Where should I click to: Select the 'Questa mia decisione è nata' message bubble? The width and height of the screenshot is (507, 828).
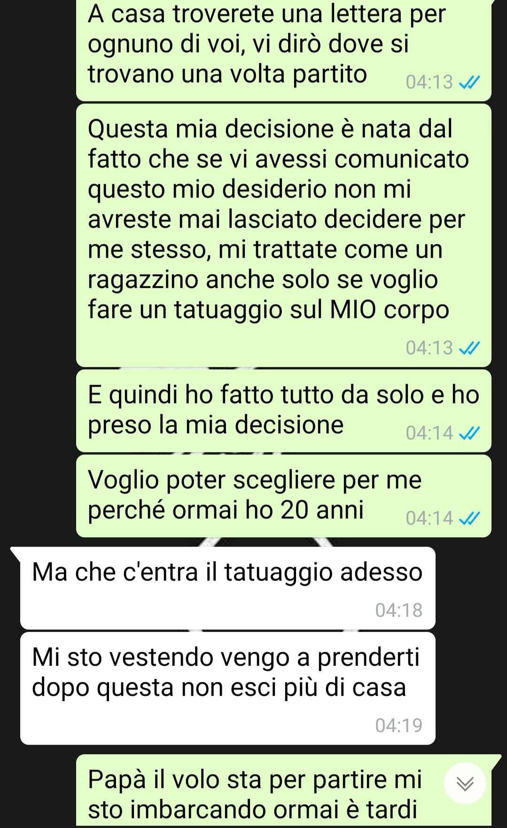point(283,235)
